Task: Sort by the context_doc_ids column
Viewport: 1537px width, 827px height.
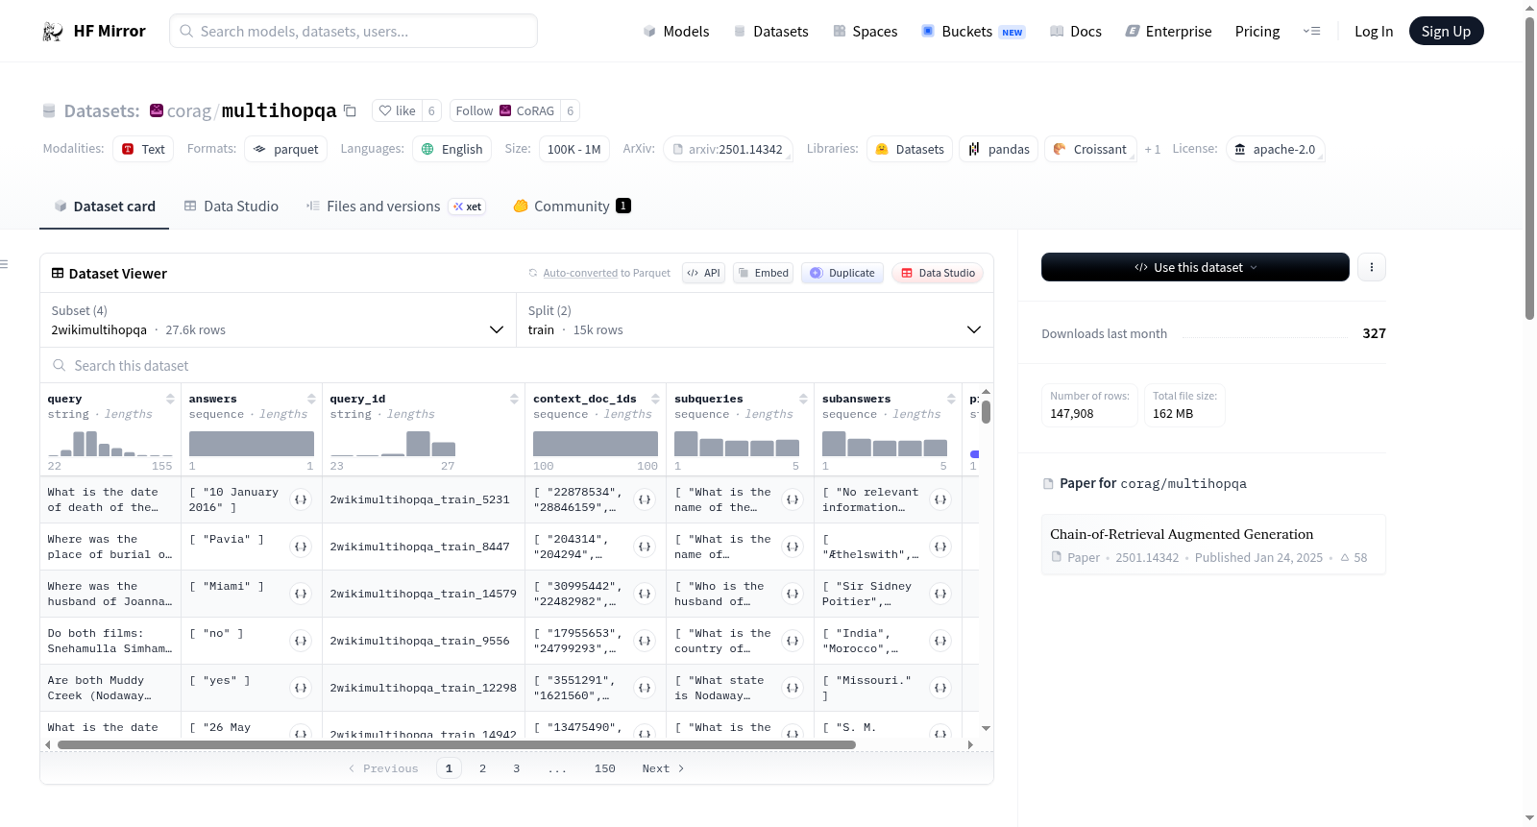Action: (x=655, y=399)
